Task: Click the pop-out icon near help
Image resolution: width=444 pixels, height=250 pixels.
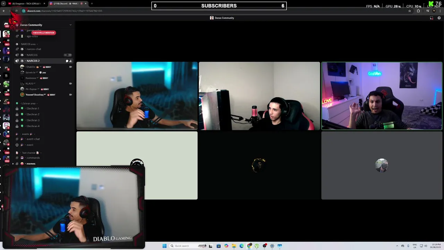Action: tap(432, 18)
